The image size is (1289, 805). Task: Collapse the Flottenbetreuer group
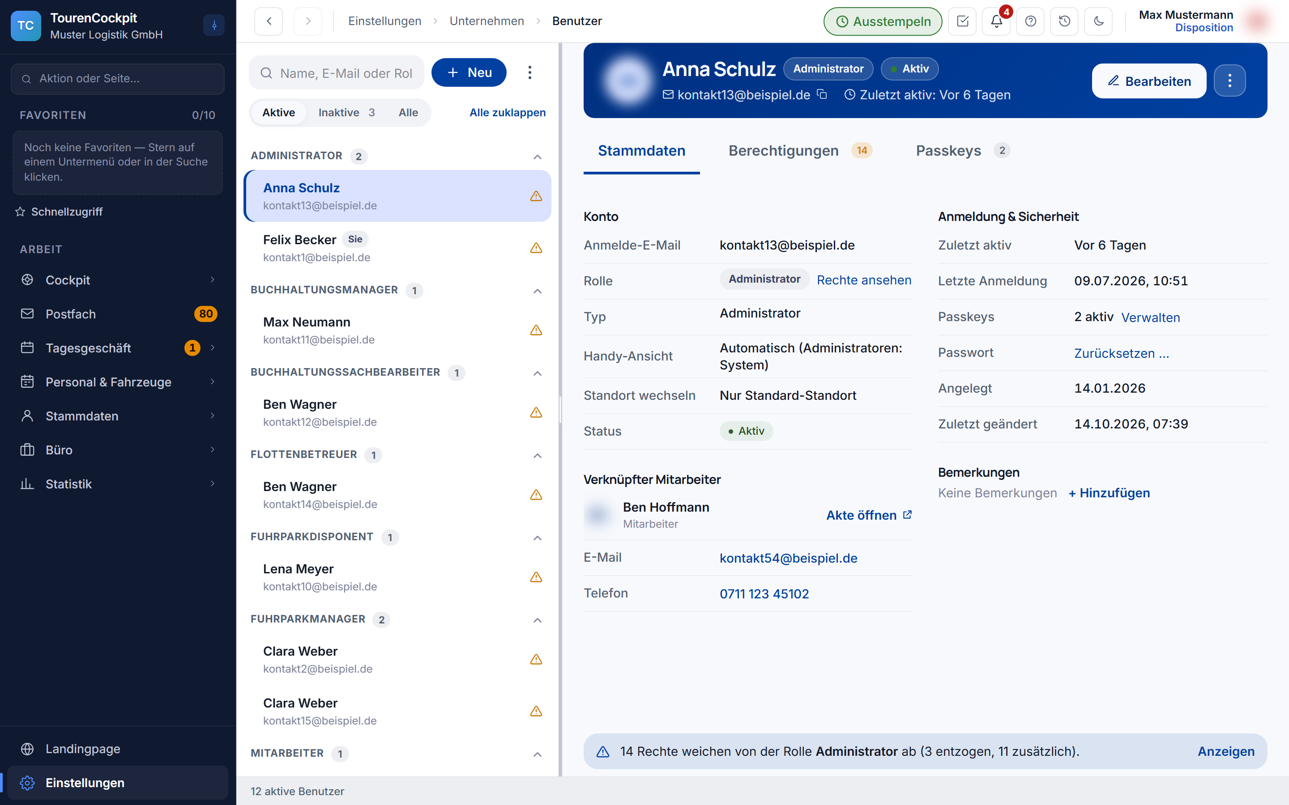[538, 455]
